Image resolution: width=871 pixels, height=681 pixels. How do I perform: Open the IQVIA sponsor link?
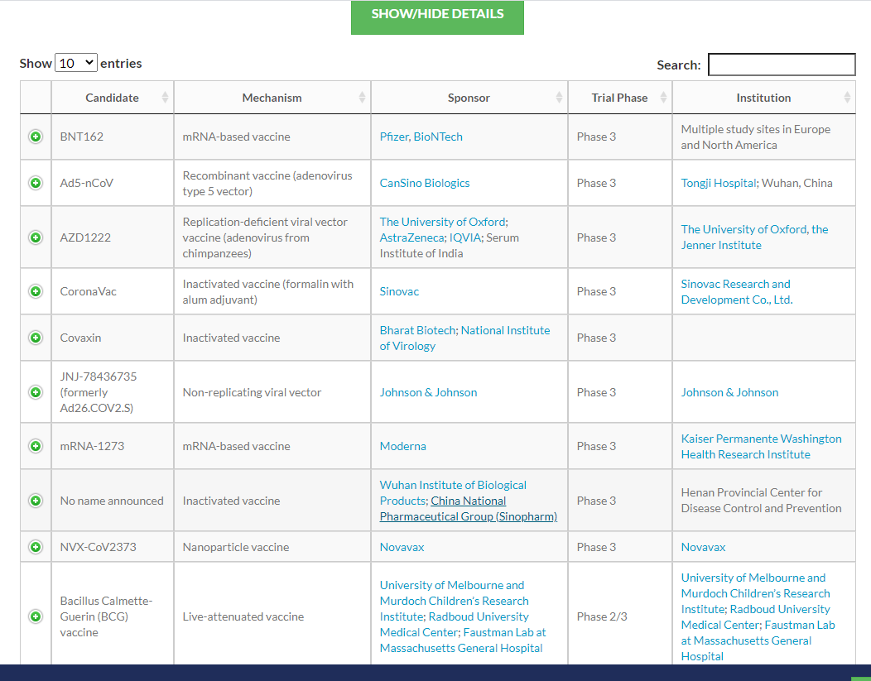tap(465, 237)
